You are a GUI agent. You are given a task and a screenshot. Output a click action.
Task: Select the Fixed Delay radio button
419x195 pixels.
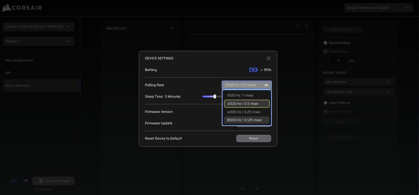tap(325, 51)
